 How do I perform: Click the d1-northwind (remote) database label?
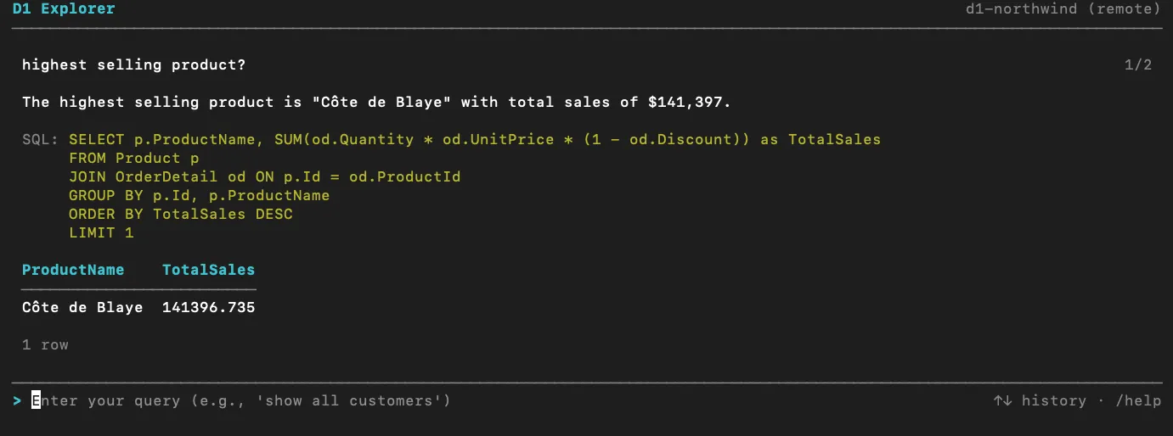pos(1063,9)
